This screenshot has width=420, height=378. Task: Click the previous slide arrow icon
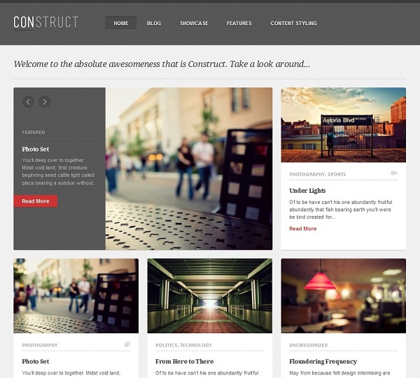coord(28,102)
